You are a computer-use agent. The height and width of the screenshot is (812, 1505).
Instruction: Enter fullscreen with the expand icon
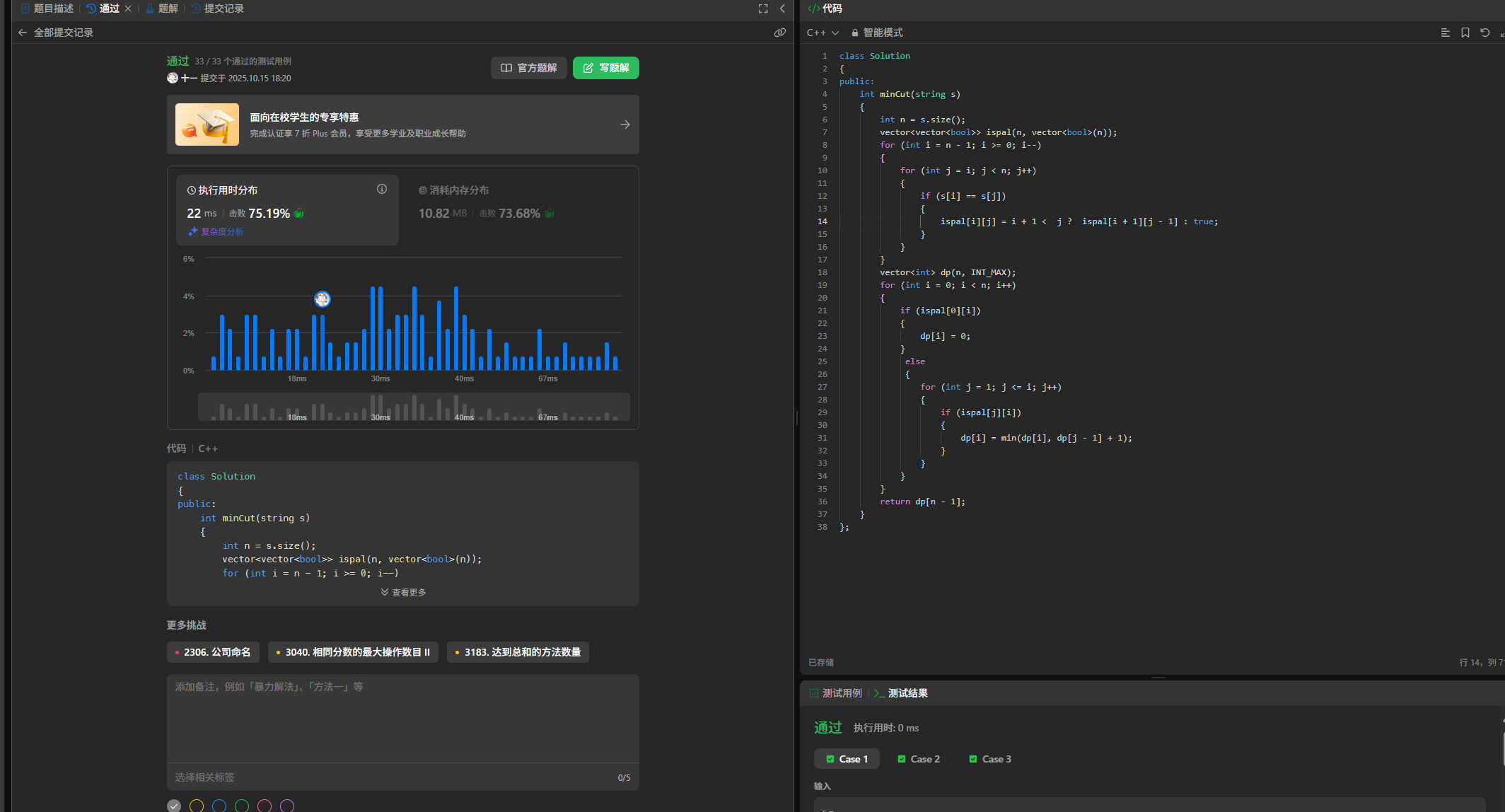(762, 8)
